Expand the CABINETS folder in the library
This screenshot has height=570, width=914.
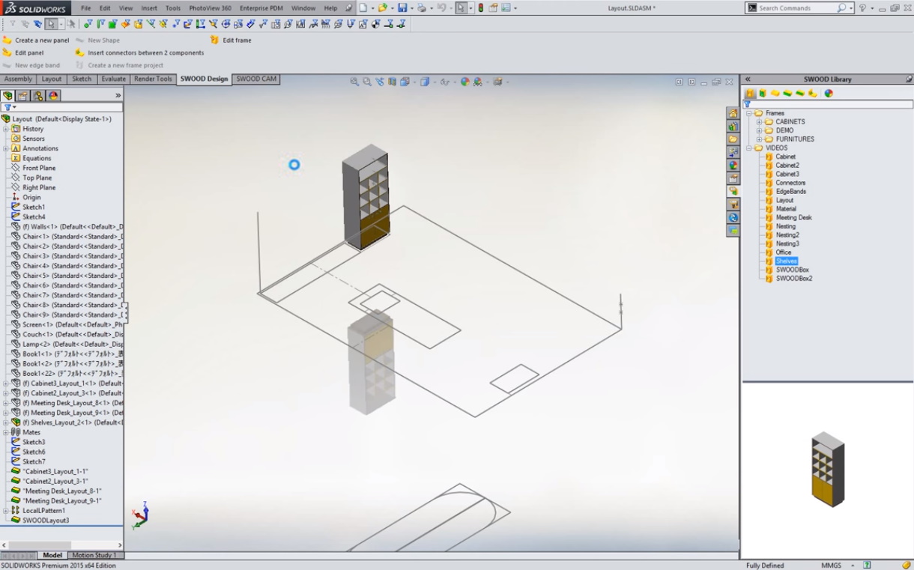[759, 122]
